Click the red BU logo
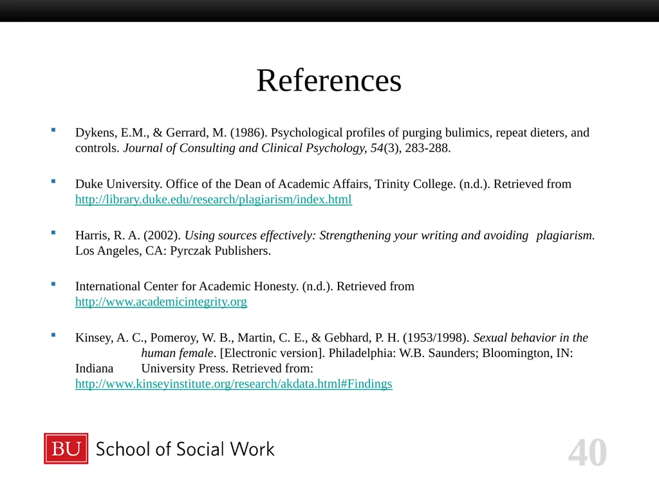The height and width of the screenshot is (494, 659). coord(66,448)
